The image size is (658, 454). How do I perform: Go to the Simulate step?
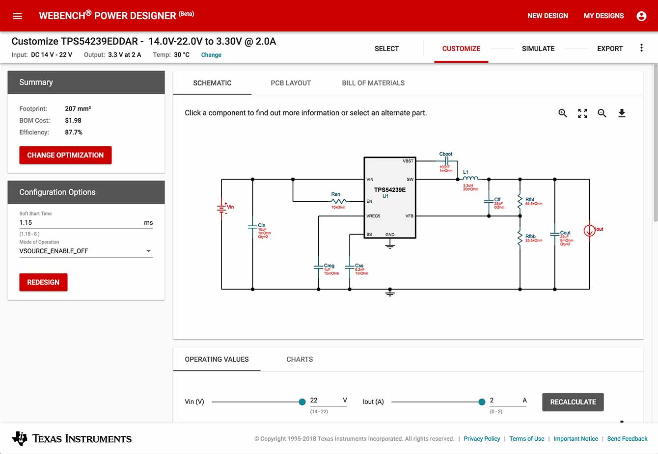click(538, 49)
